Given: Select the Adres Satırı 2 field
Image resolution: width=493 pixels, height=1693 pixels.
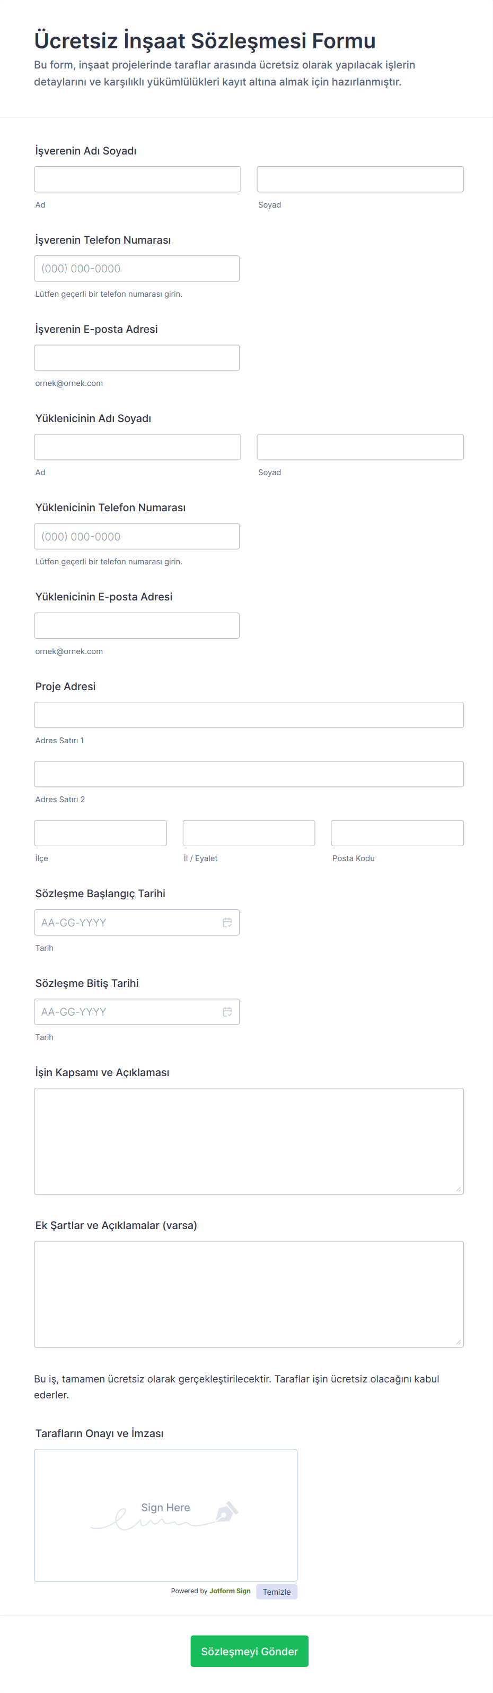Looking at the screenshot, I should click(x=249, y=774).
